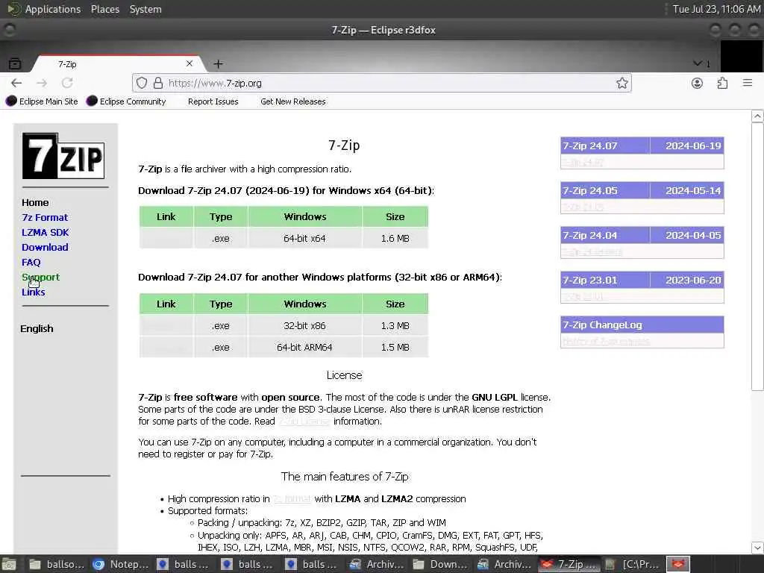
Task: Click the 32-bit x86 table cell
Action: tap(304, 325)
